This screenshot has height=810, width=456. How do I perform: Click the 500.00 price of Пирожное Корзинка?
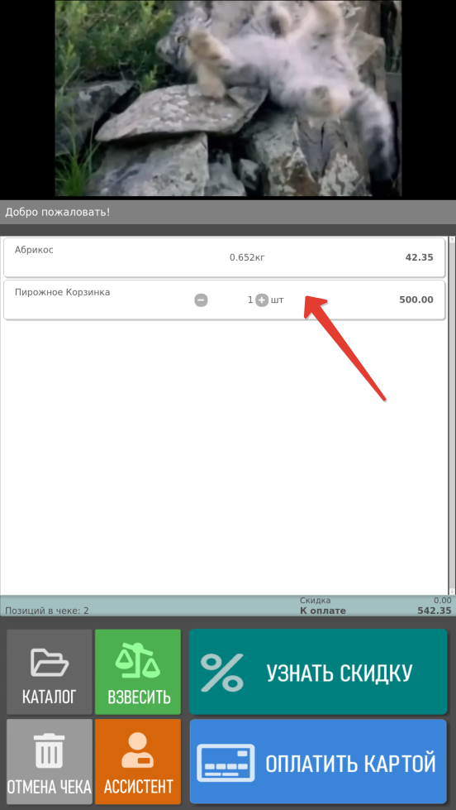pyautogui.click(x=416, y=300)
